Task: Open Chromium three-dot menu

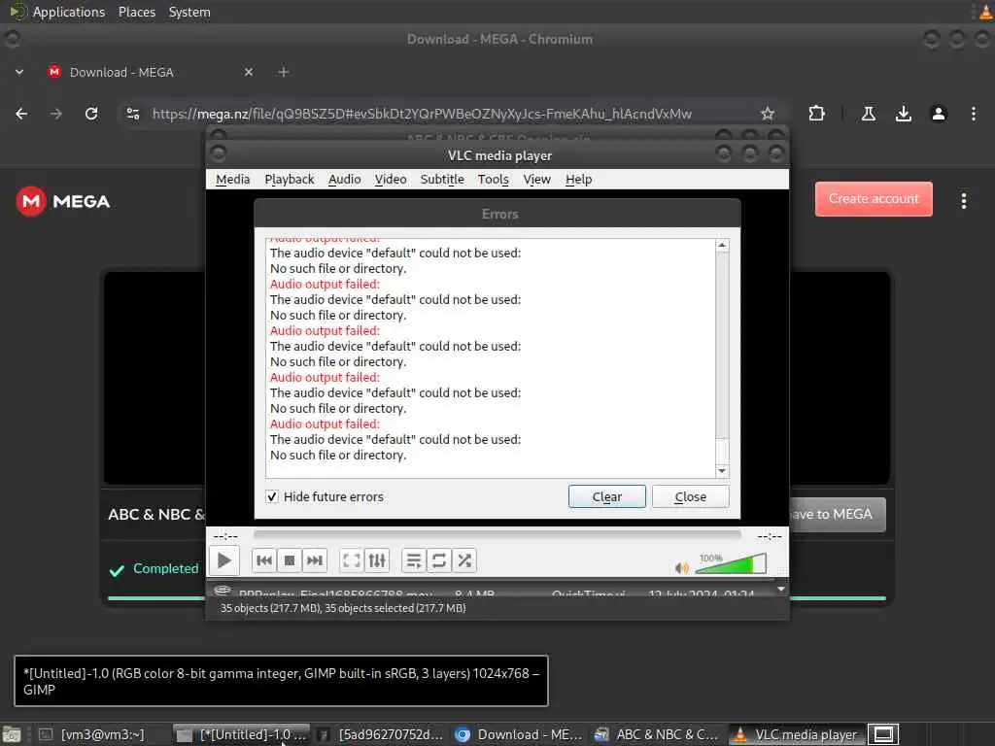Action: click(974, 114)
